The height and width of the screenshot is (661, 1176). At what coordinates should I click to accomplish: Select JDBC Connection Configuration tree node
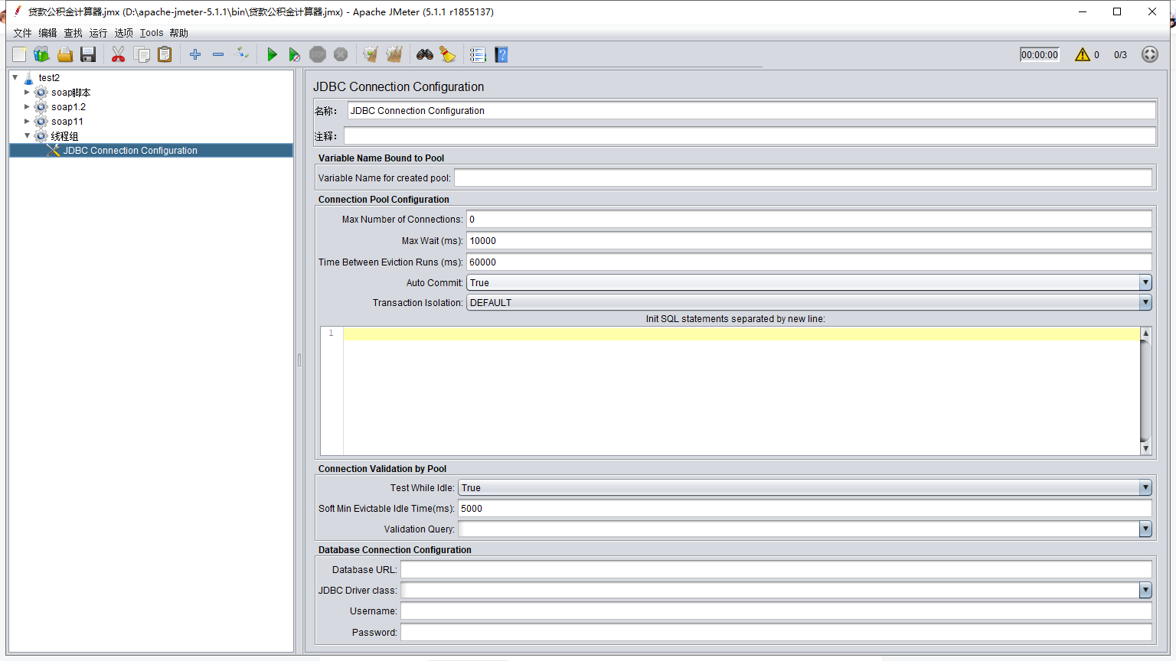[130, 151]
